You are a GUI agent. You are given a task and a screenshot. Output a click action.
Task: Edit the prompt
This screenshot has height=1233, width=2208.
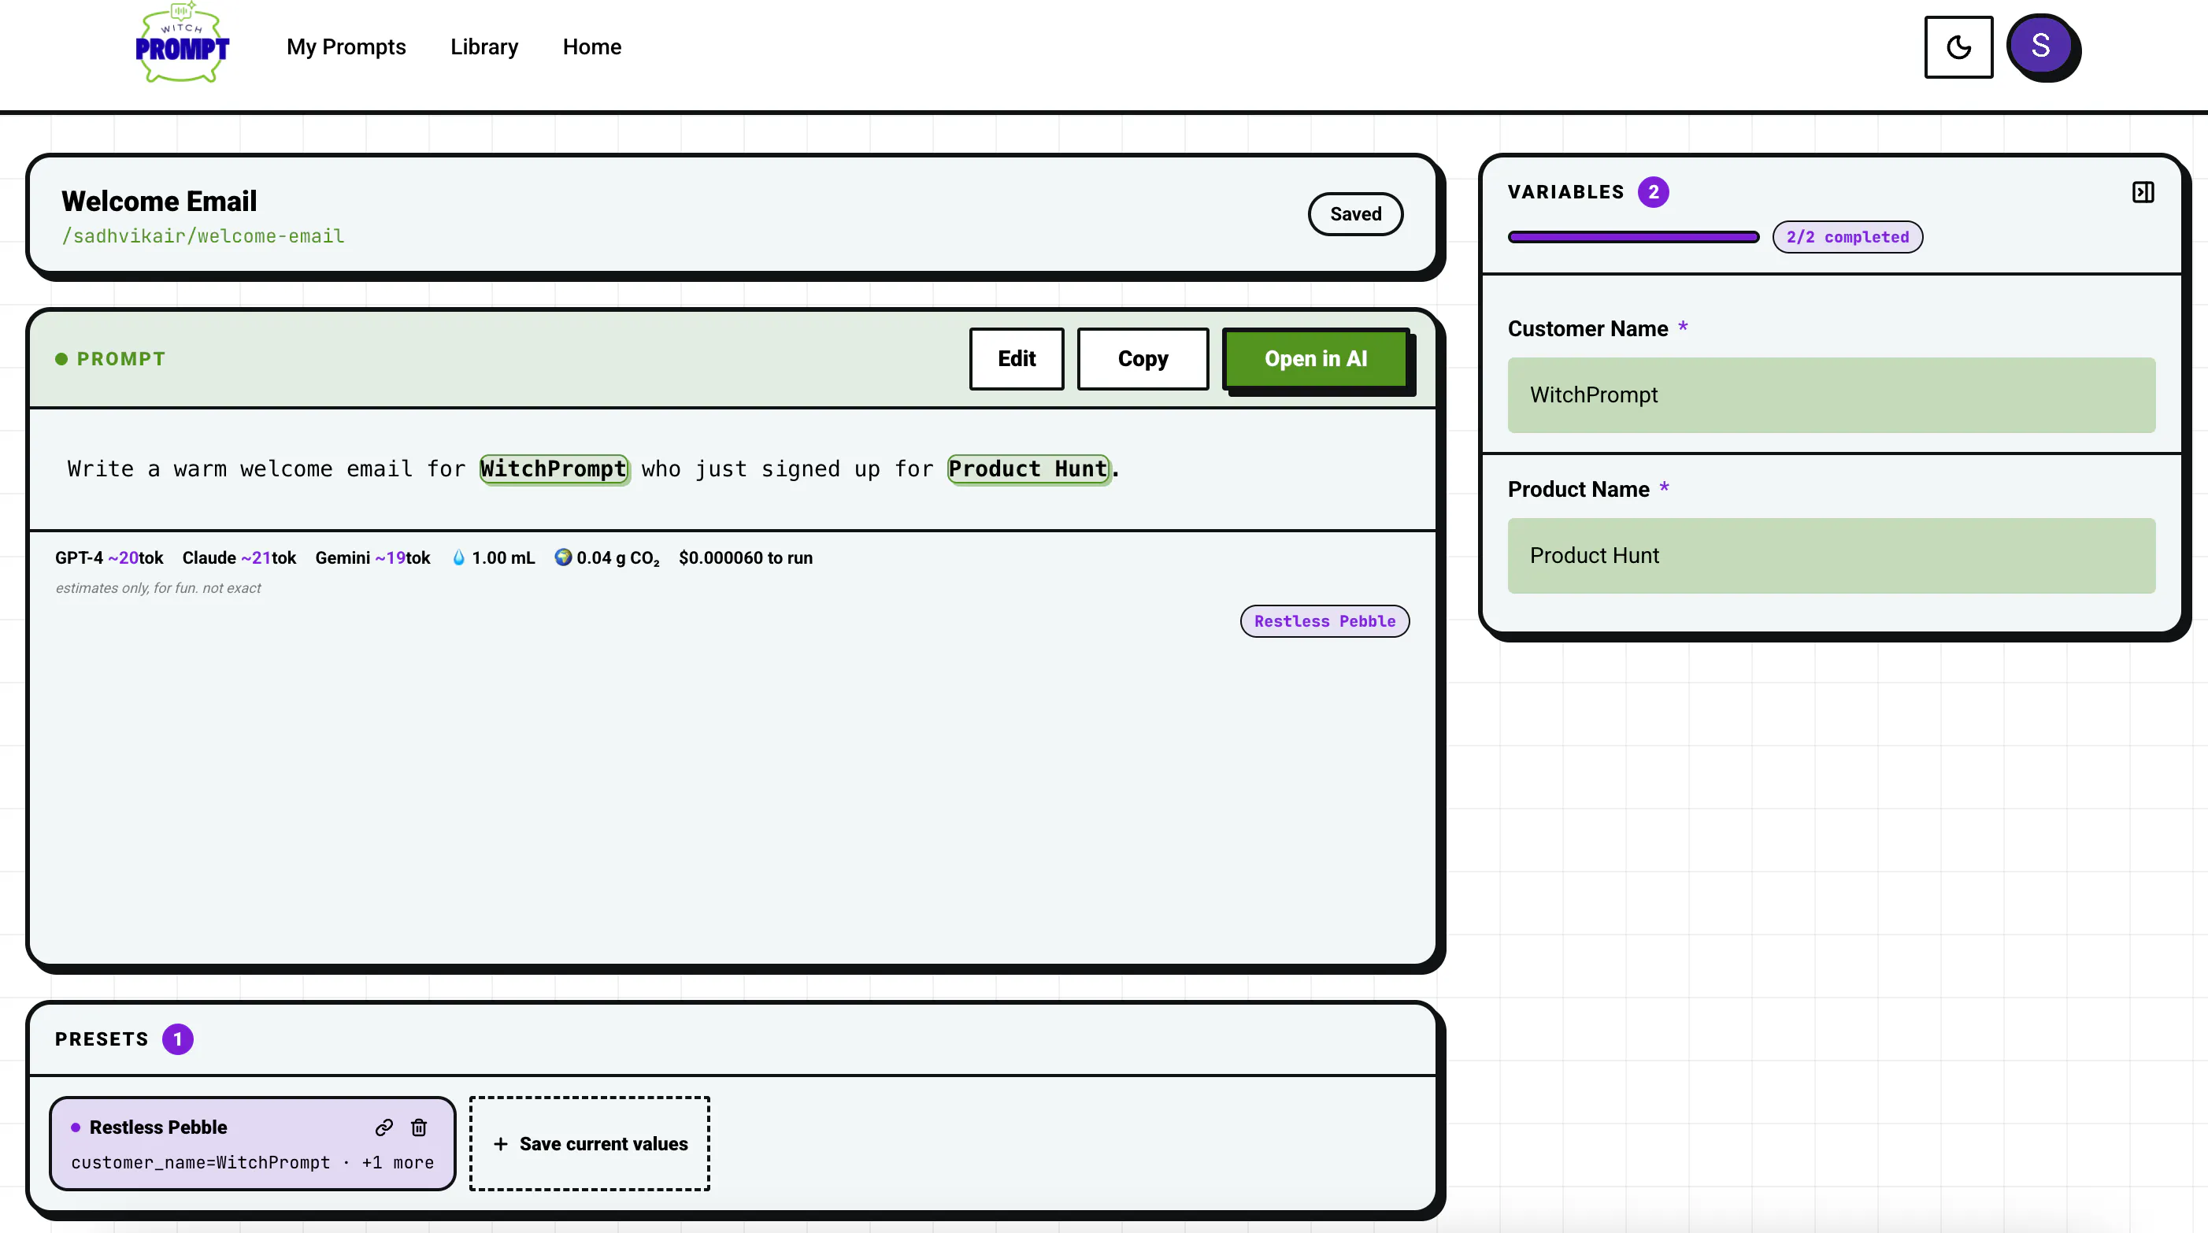(1017, 358)
